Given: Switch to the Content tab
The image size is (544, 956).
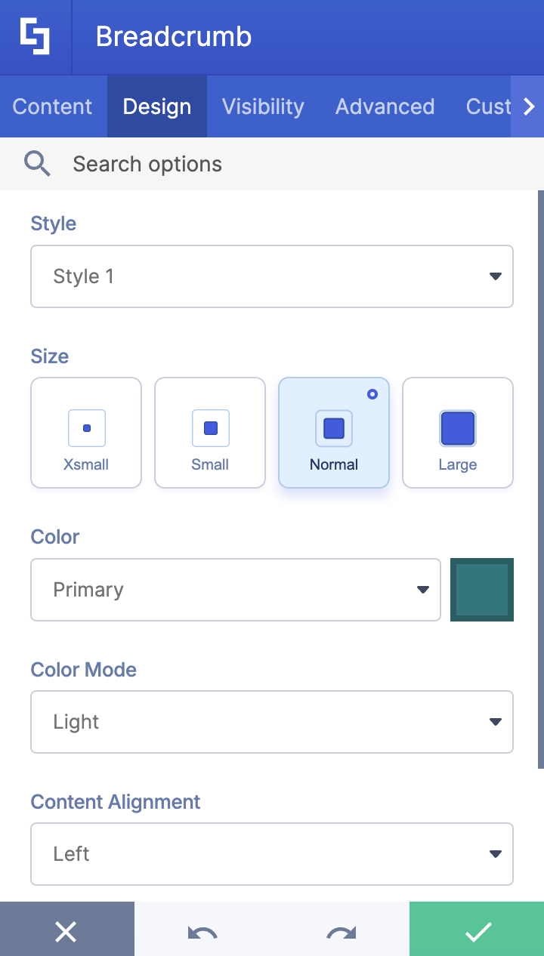Looking at the screenshot, I should (x=52, y=106).
